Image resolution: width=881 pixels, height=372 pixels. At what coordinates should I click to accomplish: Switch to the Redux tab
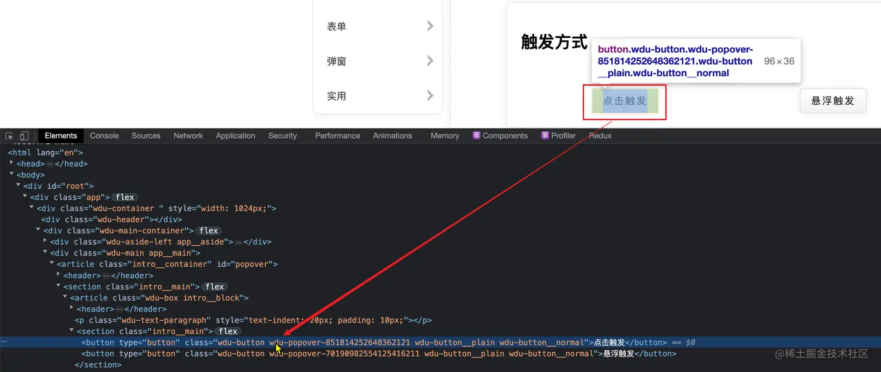[600, 135]
